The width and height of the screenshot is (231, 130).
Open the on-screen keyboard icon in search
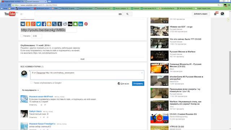[x=120, y=14]
